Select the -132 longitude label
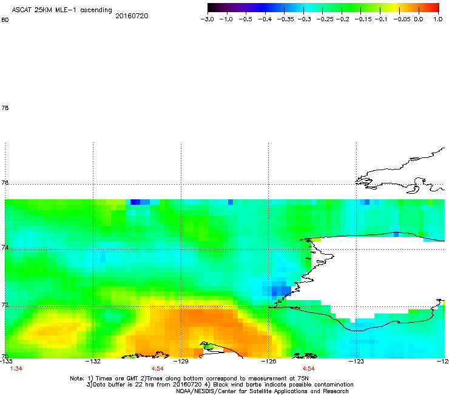This screenshot has width=449, height=395. coord(93,361)
